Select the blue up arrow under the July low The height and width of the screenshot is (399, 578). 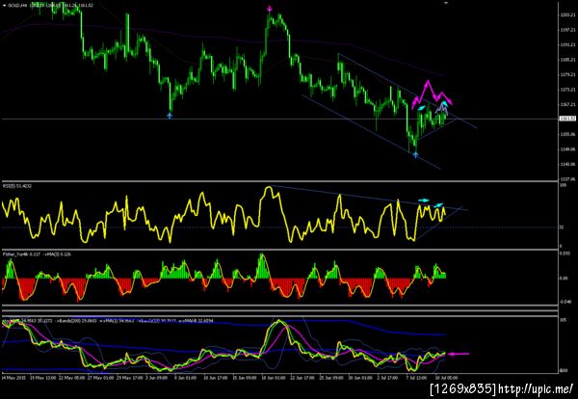click(415, 155)
